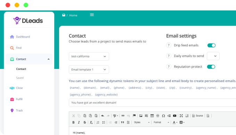Click the {domain} dynamic token
The width and height of the screenshot is (236, 135).
pos(90,88)
